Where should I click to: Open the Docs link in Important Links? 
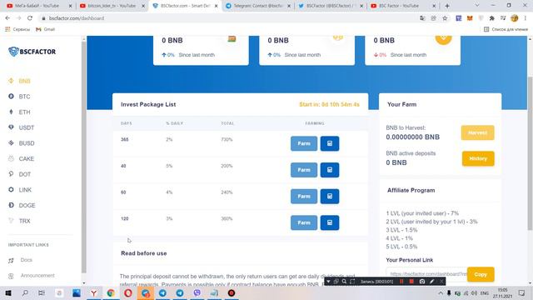click(26, 260)
